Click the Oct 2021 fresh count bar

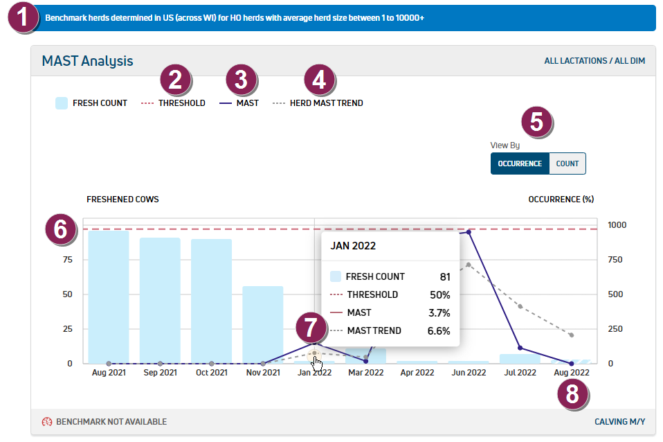point(211,301)
